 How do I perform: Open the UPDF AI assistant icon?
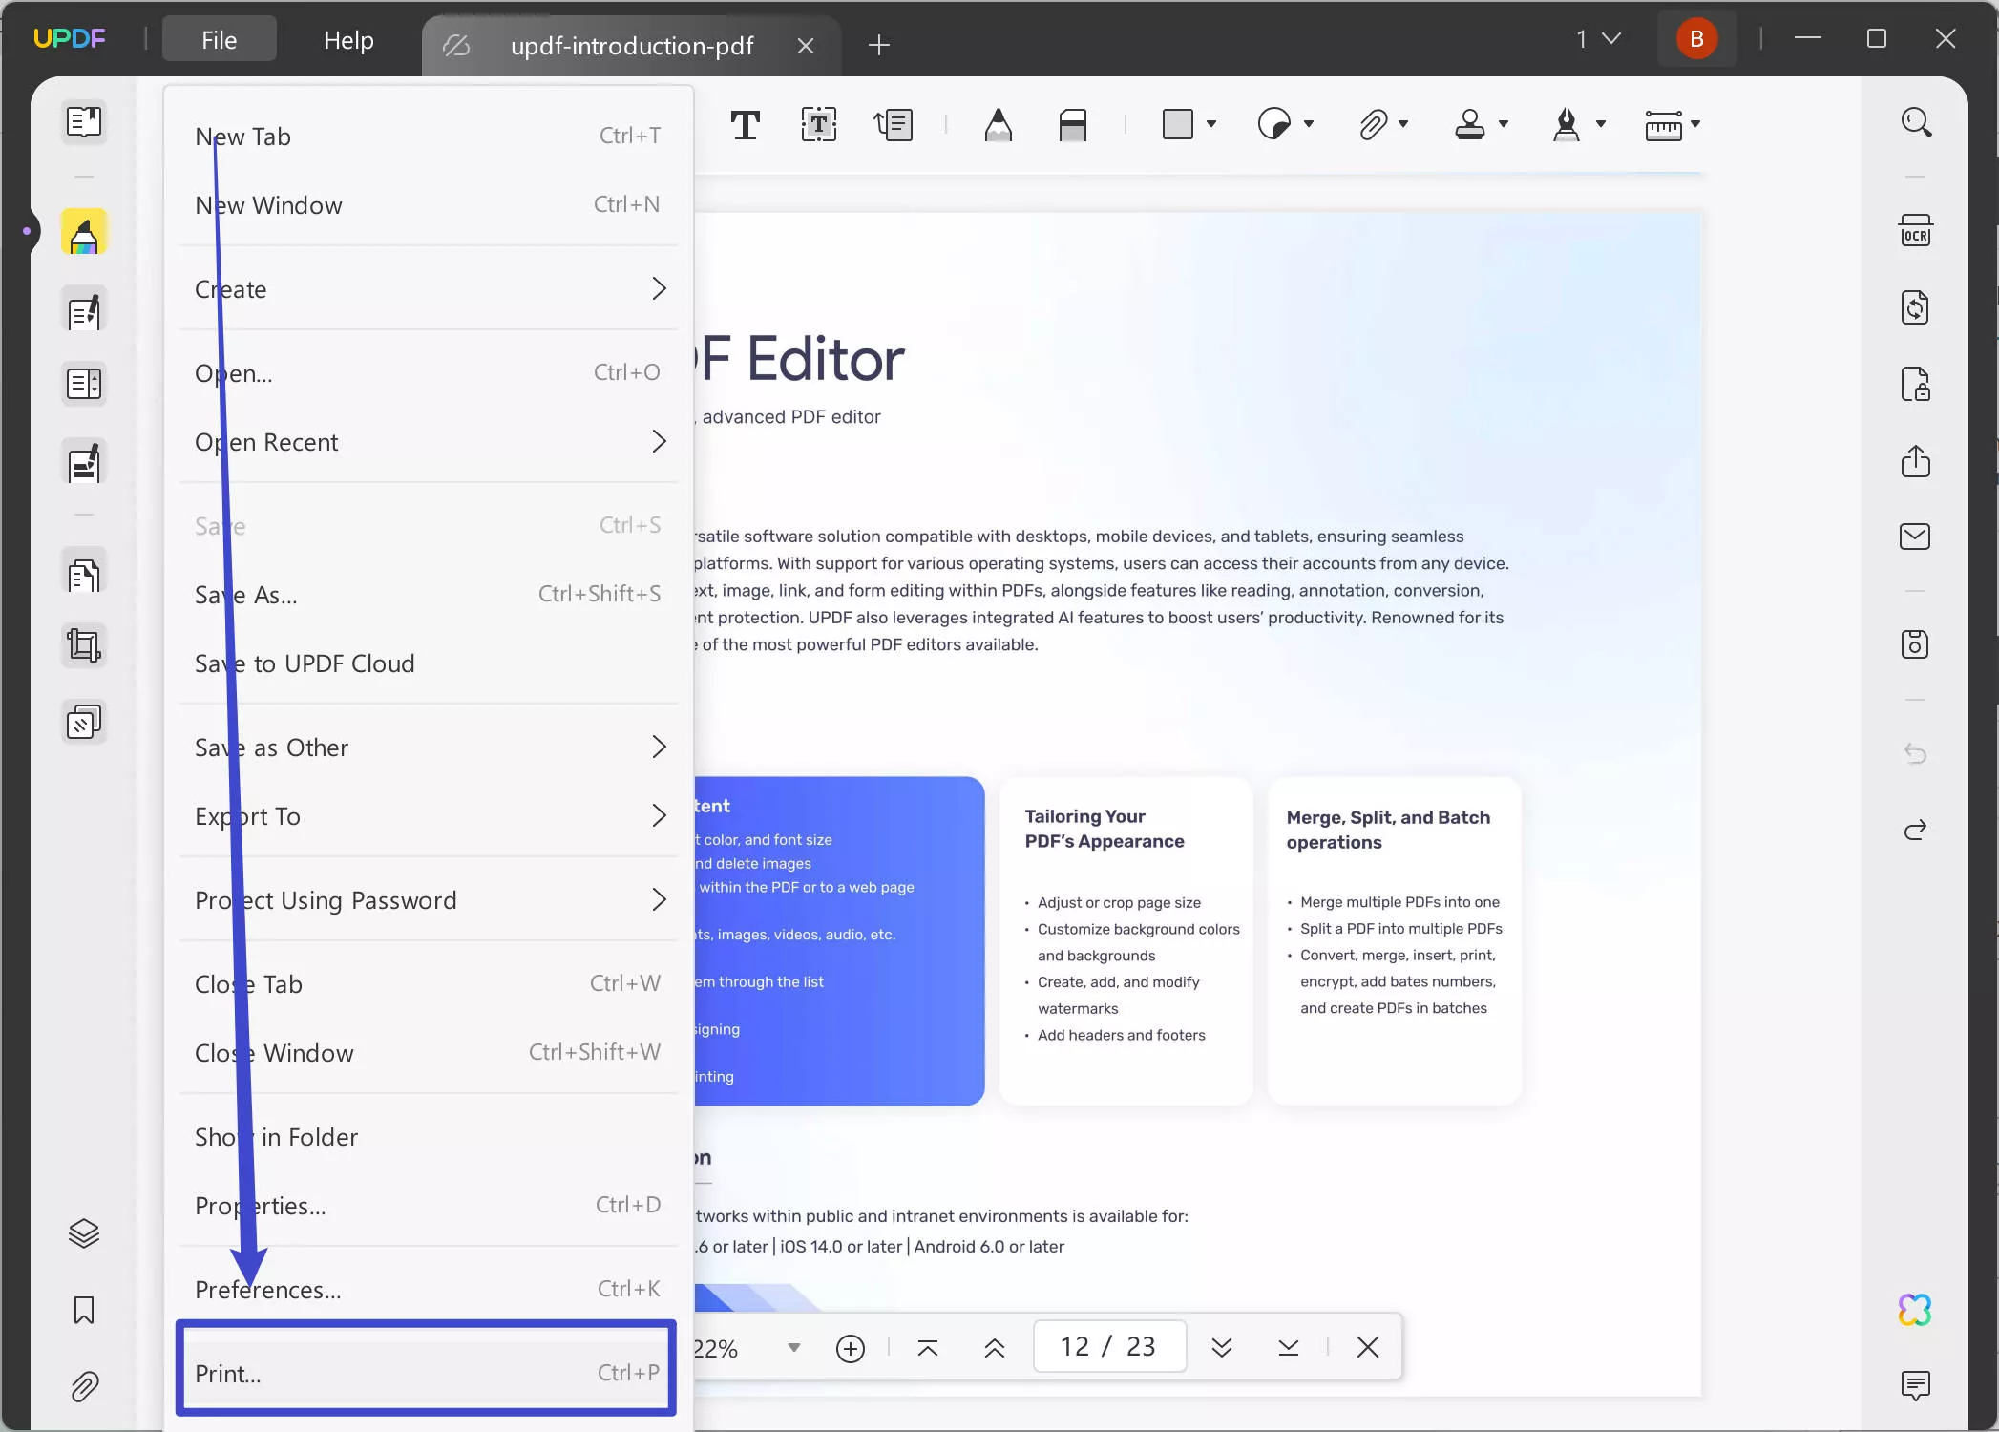pyautogui.click(x=1915, y=1310)
